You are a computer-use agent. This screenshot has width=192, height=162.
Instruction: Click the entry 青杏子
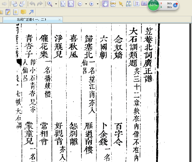tap(29, 46)
